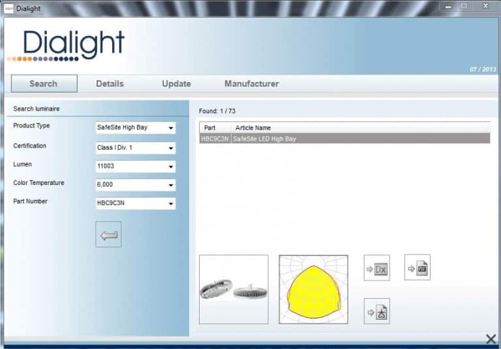Open the Update tab

tap(176, 83)
